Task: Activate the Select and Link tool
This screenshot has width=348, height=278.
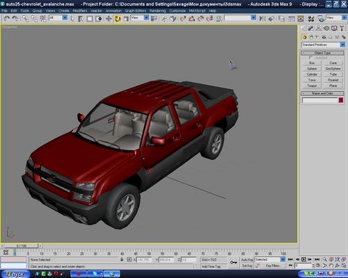Action: pos(25,19)
